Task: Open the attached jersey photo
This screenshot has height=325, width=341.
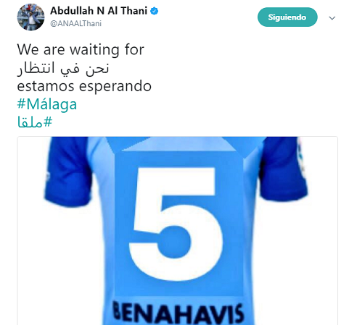Action: pyautogui.click(x=177, y=231)
